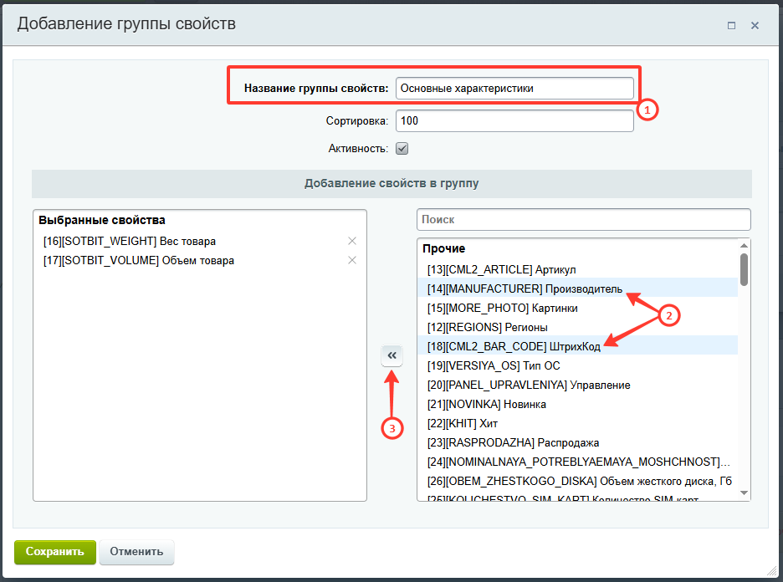The width and height of the screenshot is (783, 582).
Task: Select [15][MORE_PHOTO] Картинки property
Action: point(577,308)
